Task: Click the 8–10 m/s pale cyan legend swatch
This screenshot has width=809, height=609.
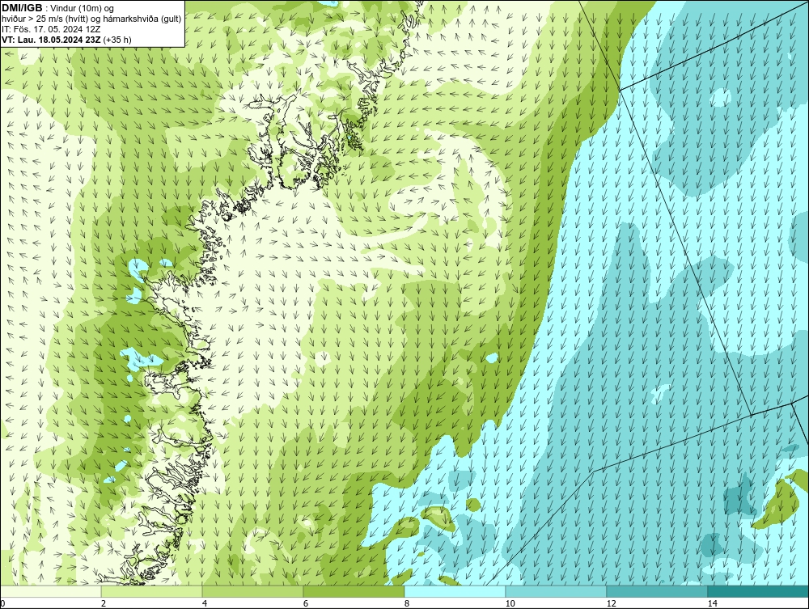Action: [x=455, y=591]
